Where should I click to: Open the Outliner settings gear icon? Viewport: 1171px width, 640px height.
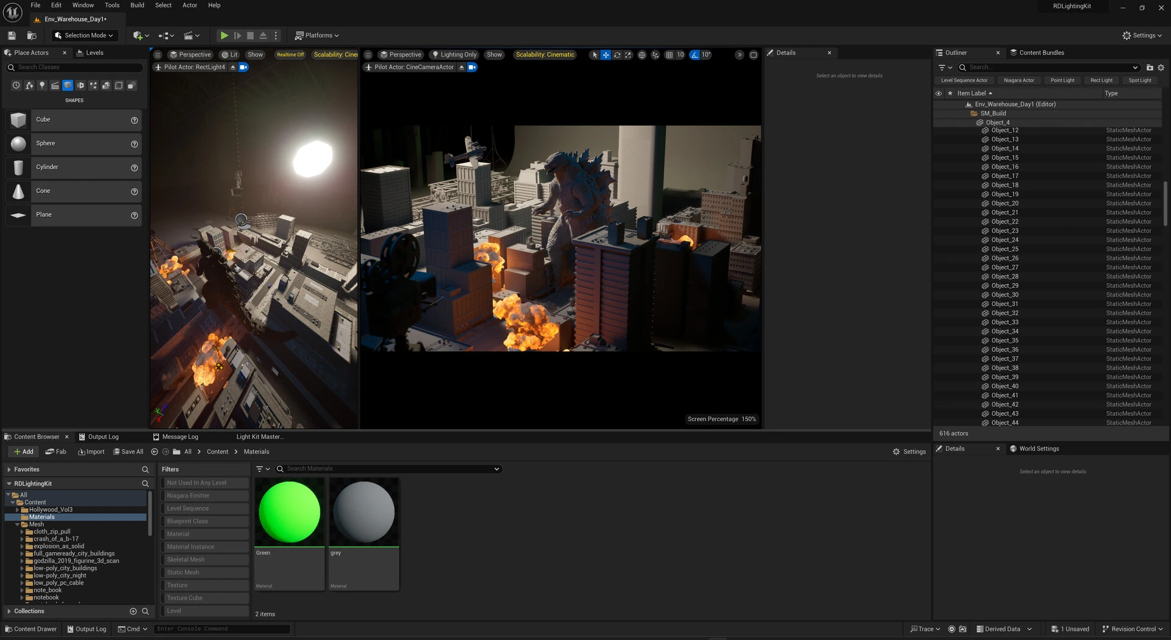(x=1161, y=68)
